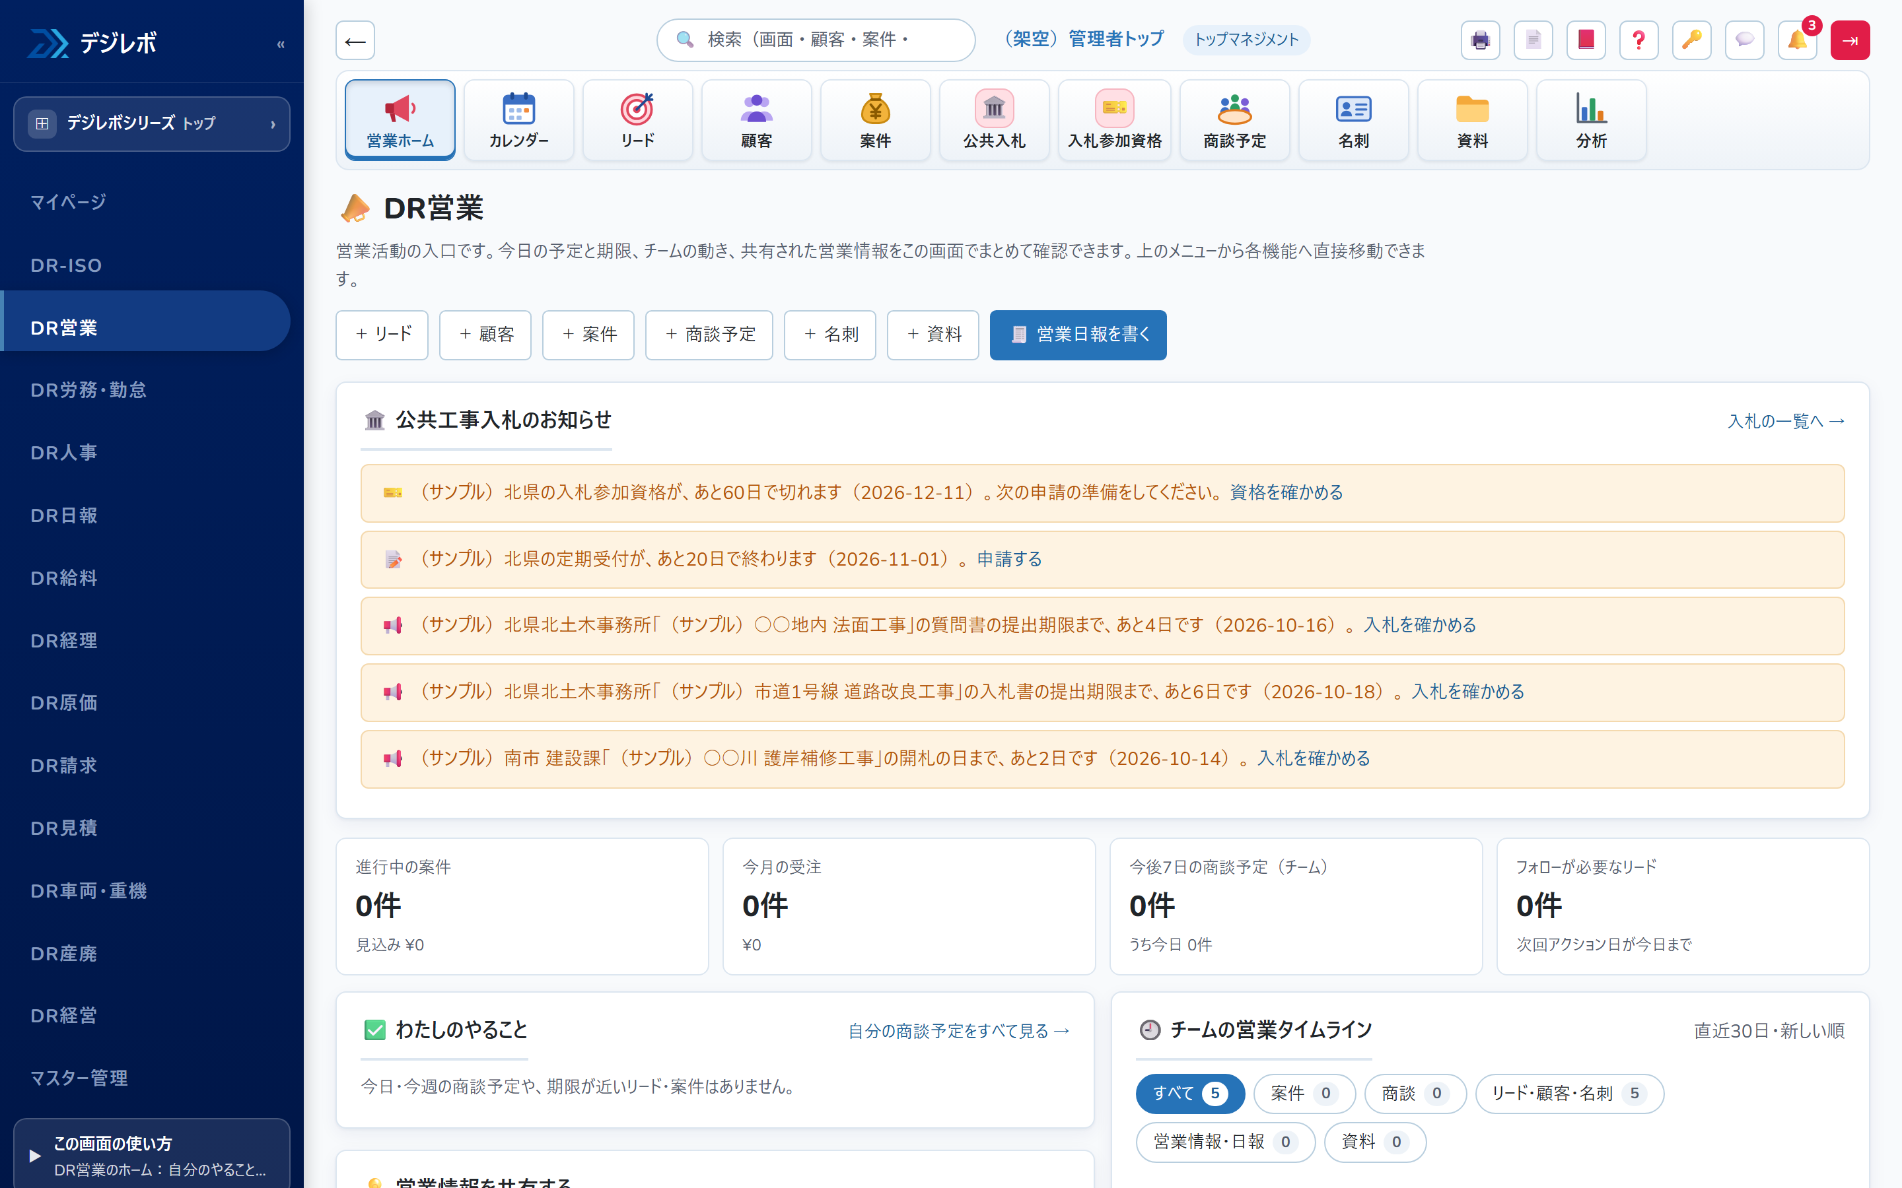Click the back arrow button
This screenshot has width=1902, height=1188.
click(x=355, y=40)
